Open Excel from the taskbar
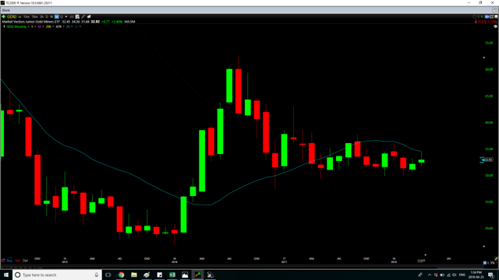The width and height of the screenshot is (499, 280). pos(172,275)
